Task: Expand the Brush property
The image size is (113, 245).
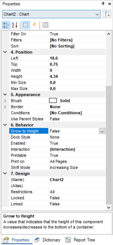Action: [x=5, y=101]
